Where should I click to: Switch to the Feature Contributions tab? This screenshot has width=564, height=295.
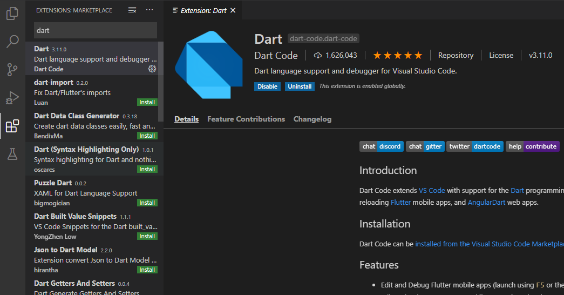(246, 119)
